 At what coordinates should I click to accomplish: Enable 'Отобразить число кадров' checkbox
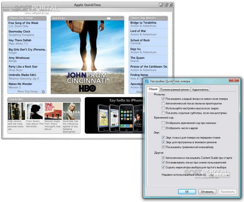click(163, 128)
